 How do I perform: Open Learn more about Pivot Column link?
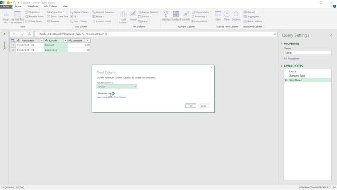112,97
